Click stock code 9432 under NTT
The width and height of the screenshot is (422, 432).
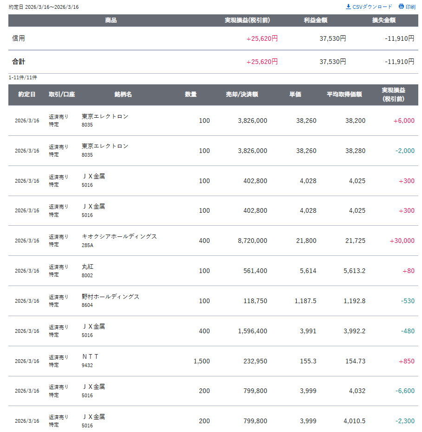tap(87, 365)
